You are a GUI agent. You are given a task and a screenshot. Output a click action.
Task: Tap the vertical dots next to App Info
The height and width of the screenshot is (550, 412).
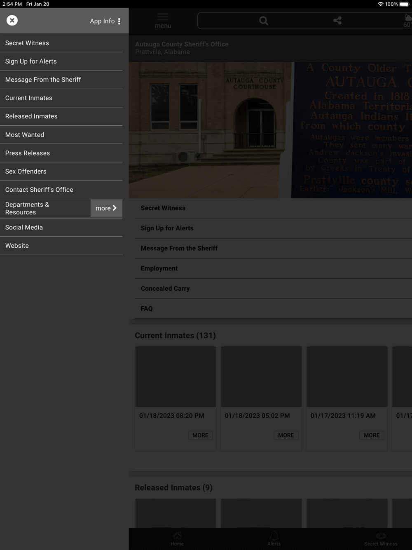(x=119, y=21)
